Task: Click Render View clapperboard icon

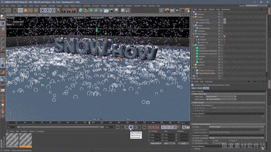Action: point(64,10)
